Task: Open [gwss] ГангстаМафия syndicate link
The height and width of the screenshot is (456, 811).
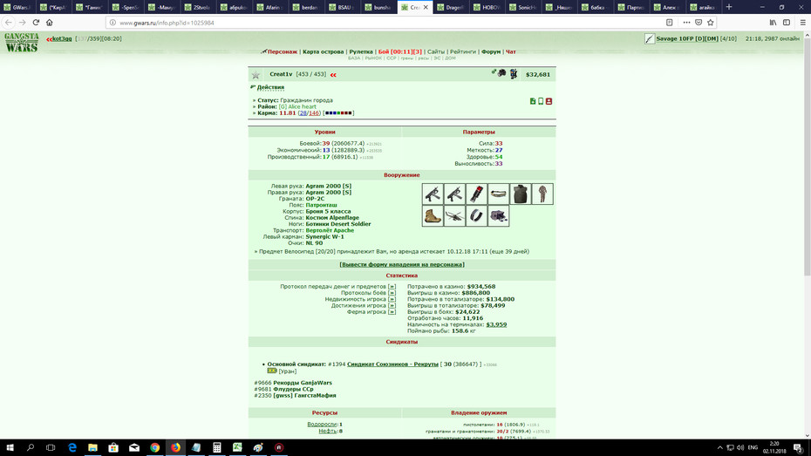Action: coord(304,396)
